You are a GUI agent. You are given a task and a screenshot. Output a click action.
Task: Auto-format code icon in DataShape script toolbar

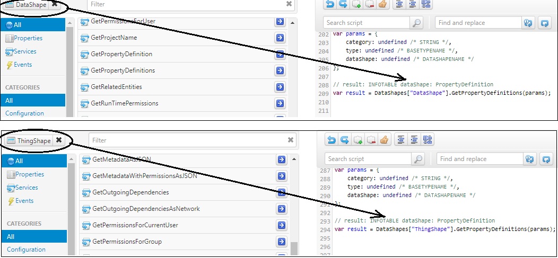pos(425,4)
